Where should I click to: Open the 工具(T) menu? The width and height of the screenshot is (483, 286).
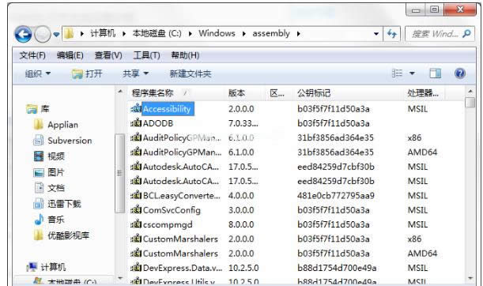point(146,55)
